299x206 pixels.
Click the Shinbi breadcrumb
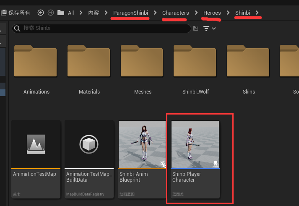(242, 13)
